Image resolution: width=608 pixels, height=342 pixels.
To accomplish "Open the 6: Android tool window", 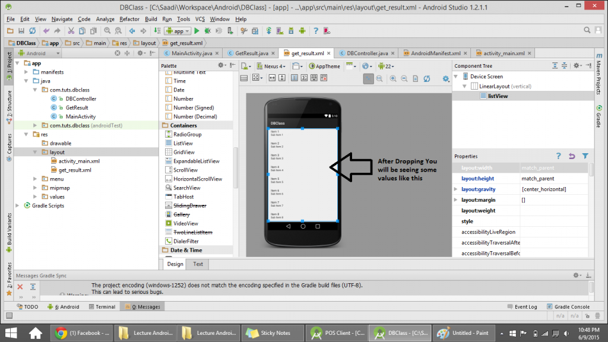I will 63,307.
